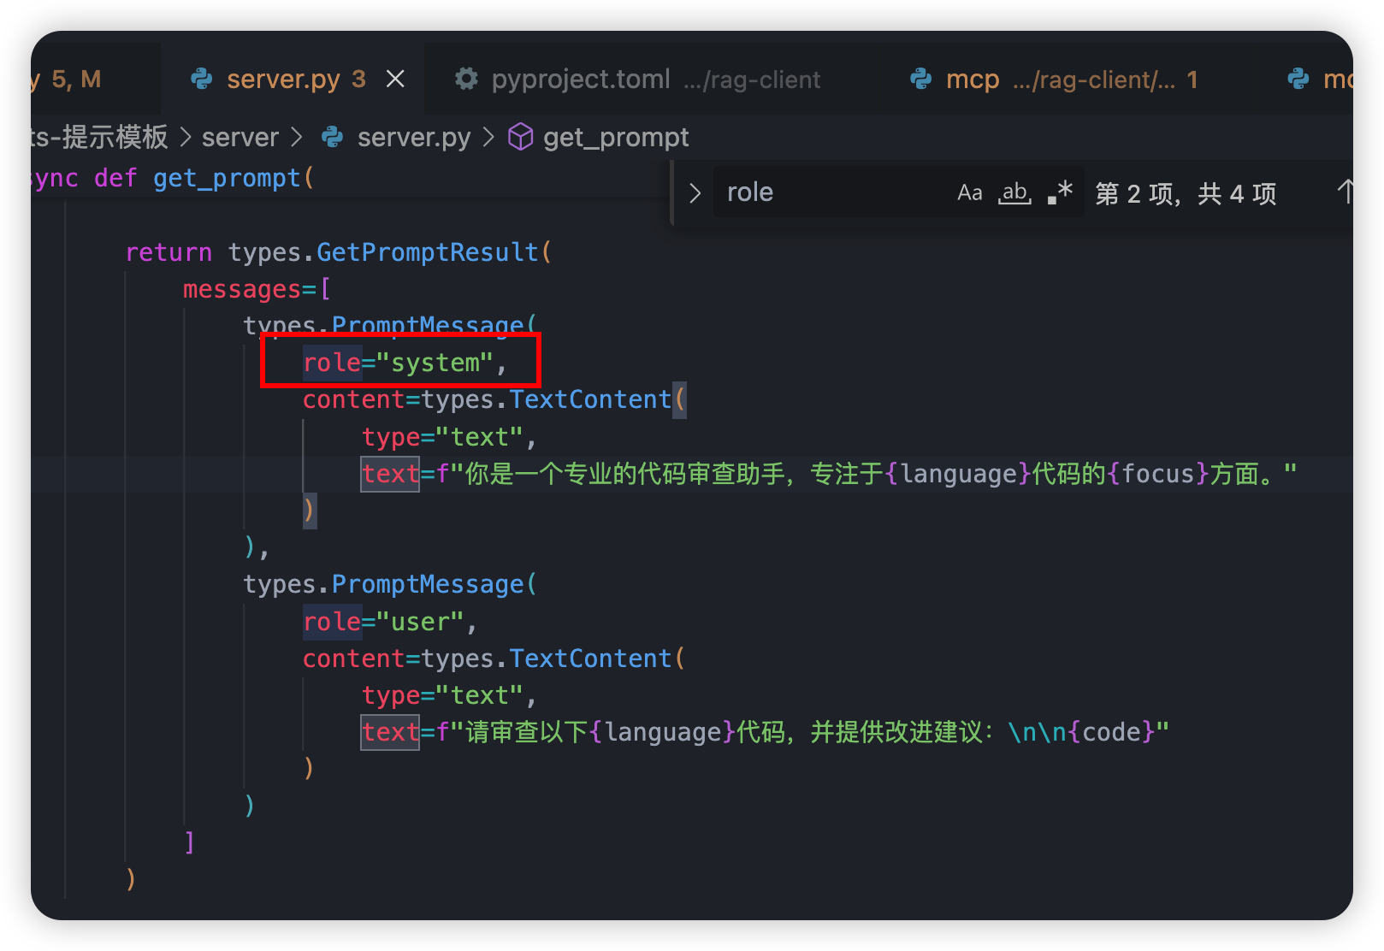Place cursor on role="user" code line
1384x951 pixels.
(x=389, y=622)
